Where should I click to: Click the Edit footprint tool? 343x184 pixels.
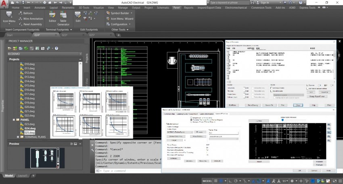pos(78,17)
